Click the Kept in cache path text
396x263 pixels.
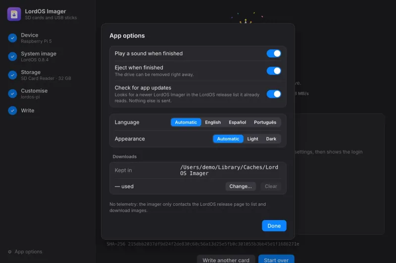tap(229, 170)
